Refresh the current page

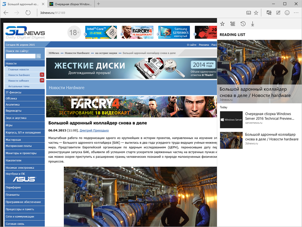pos(28,12)
